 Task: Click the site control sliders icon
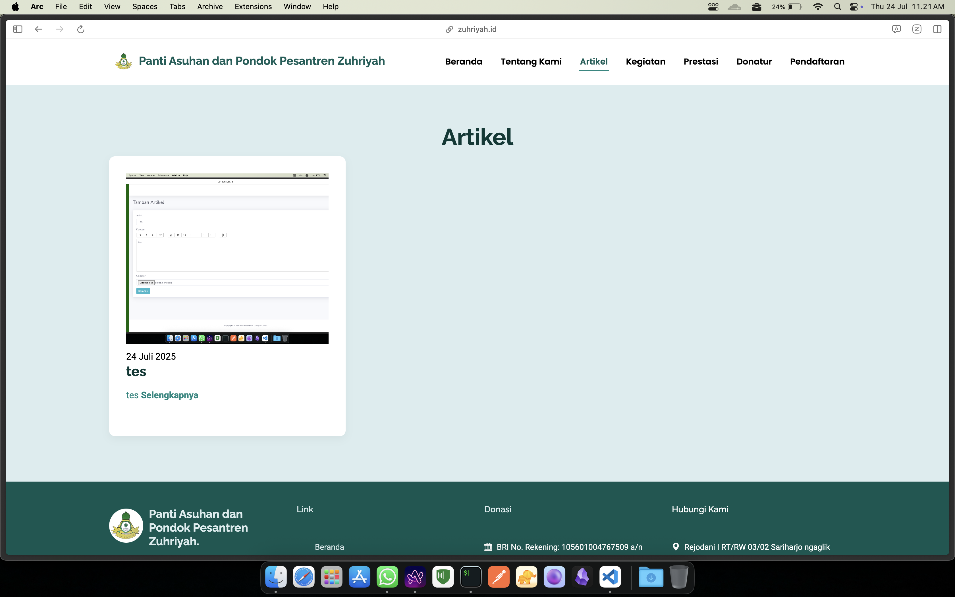[x=917, y=29]
